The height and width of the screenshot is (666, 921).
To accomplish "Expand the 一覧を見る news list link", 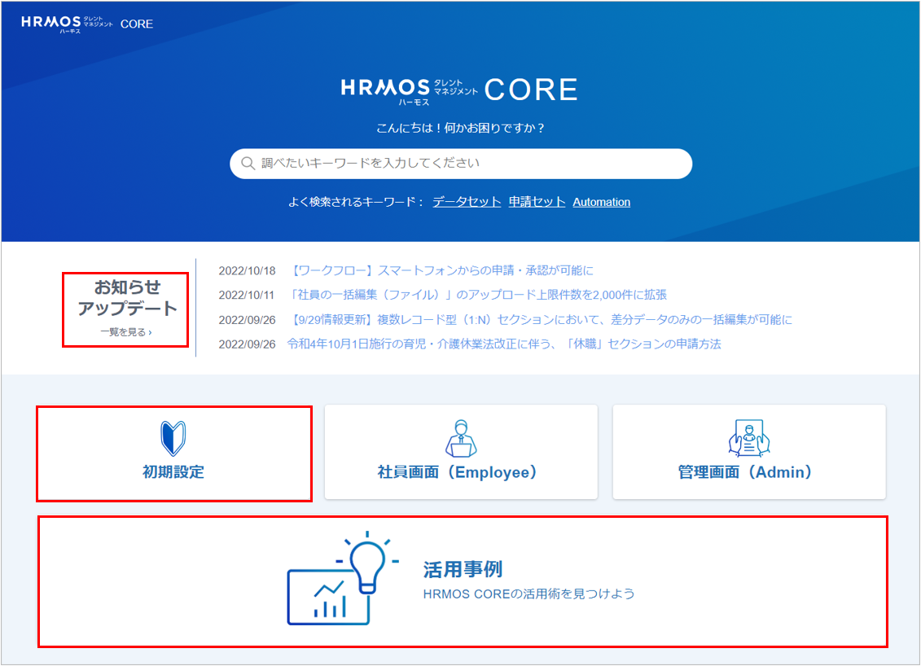I will click(125, 332).
